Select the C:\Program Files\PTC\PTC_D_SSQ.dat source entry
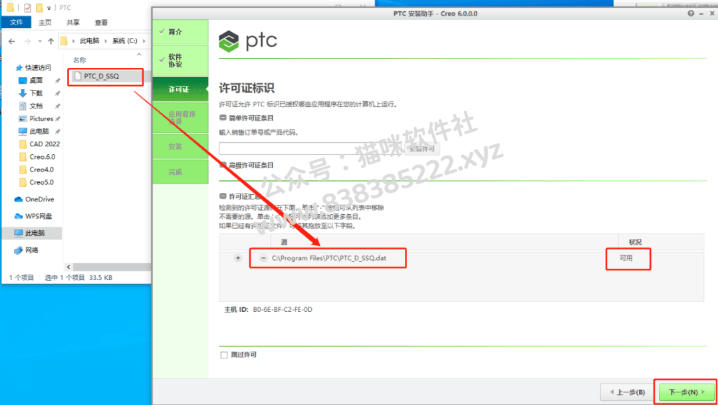Image resolution: width=718 pixels, height=405 pixels. pyautogui.click(x=329, y=259)
